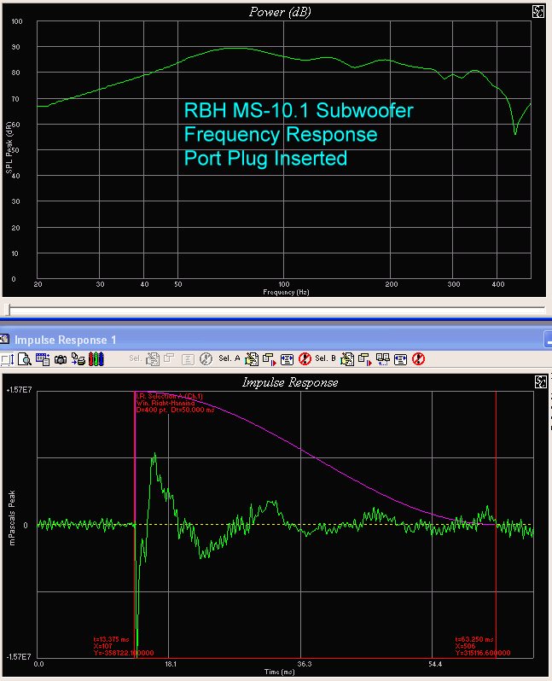Click the -1.57E7 axis value
Screen dimensions: 552x681
pyautogui.click(x=19, y=657)
